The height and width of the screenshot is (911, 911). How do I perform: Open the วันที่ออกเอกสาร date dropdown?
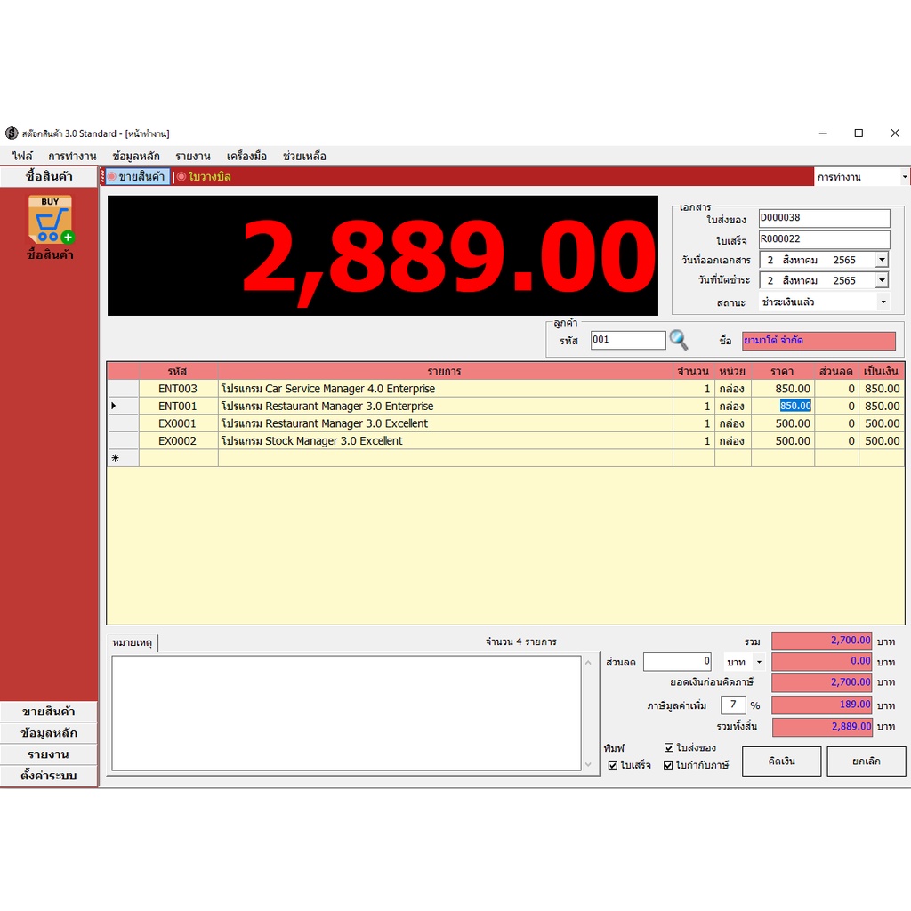point(882,260)
